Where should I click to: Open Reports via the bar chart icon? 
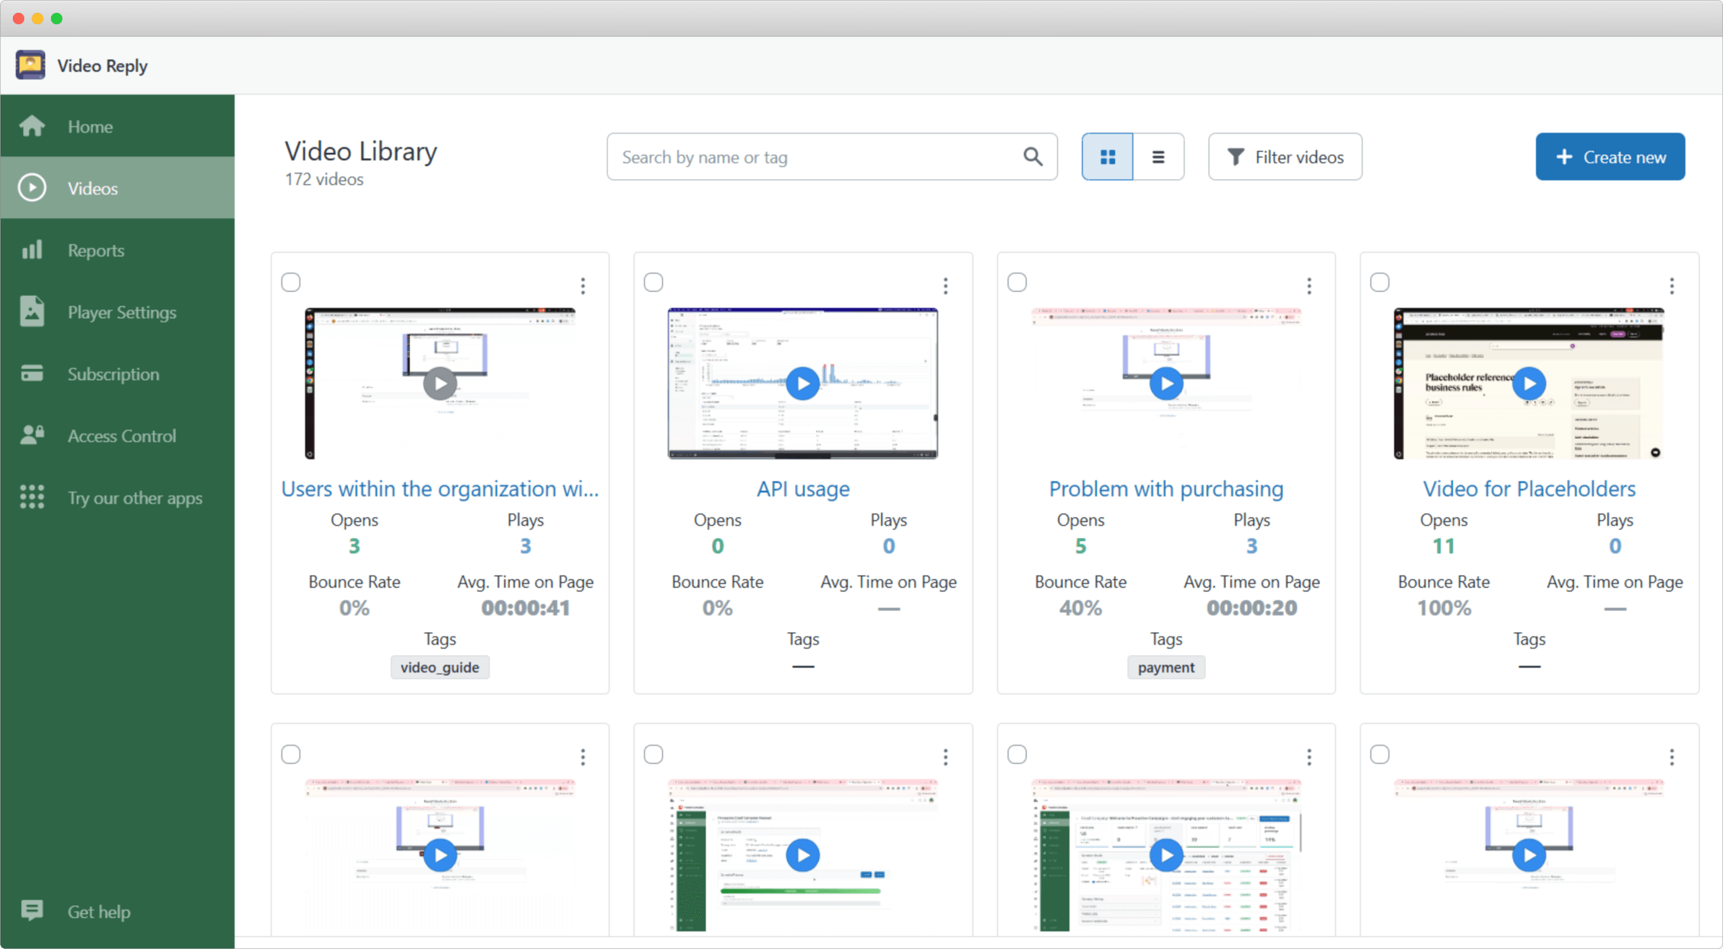[32, 250]
